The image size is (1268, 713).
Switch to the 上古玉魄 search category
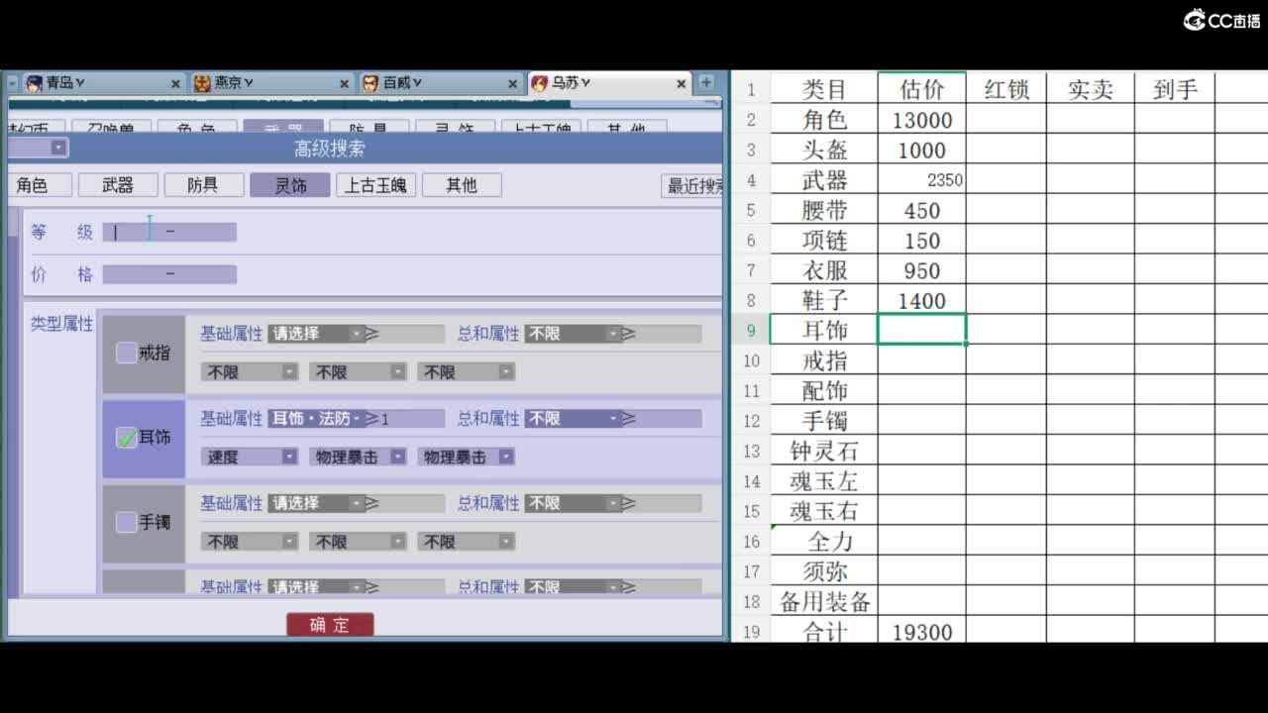coord(375,185)
